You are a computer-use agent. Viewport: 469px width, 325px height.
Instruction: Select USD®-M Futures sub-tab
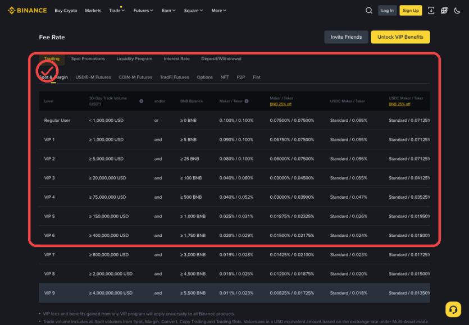click(93, 77)
